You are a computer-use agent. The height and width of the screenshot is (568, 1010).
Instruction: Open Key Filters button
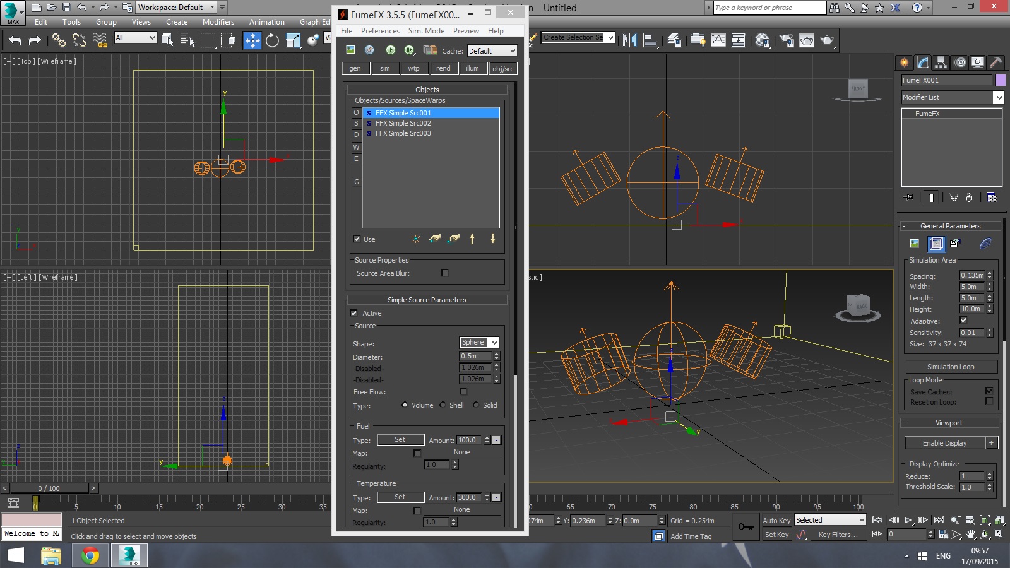click(x=838, y=535)
